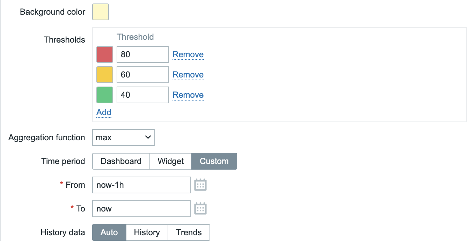Open the red threshold color picker
The height and width of the screenshot is (245, 470).
pos(105,54)
